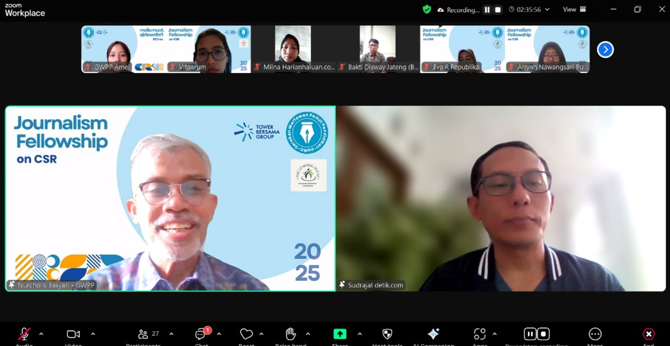Show next participants with blue arrow
670x346 pixels.
tap(605, 49)
